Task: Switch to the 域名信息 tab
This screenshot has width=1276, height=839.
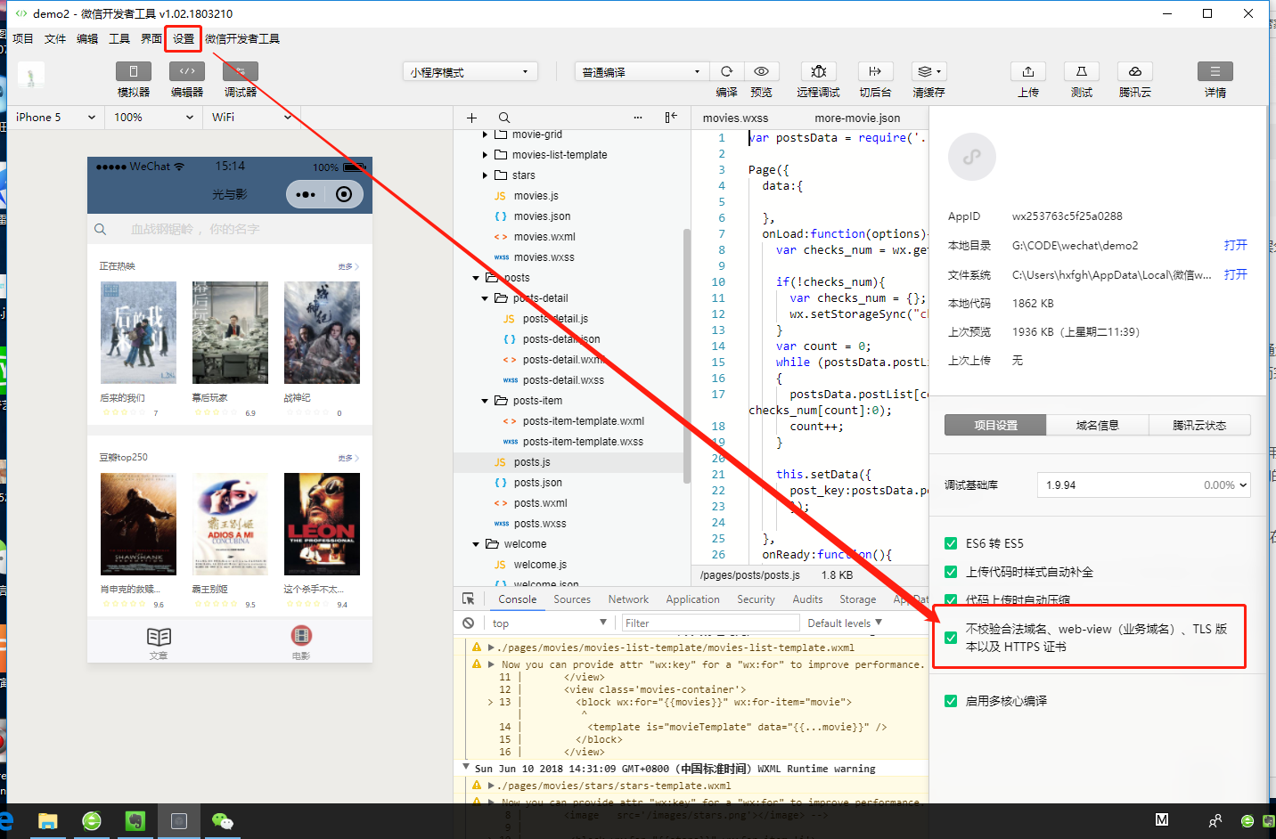Action: point(1097,426)
